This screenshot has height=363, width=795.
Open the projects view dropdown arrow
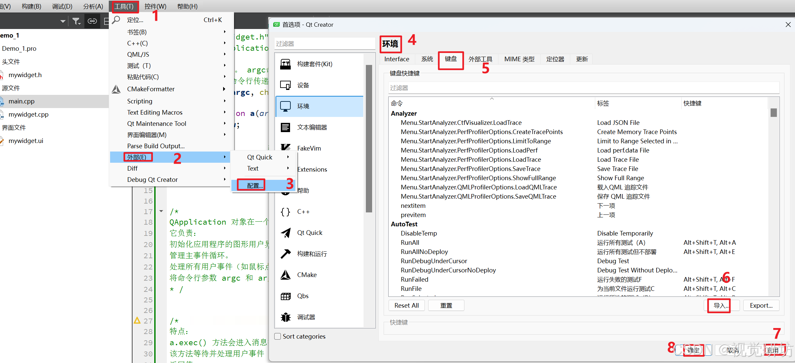pos(63,21)
